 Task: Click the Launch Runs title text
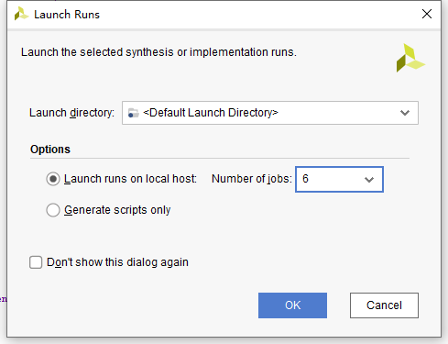pos(67,15)
